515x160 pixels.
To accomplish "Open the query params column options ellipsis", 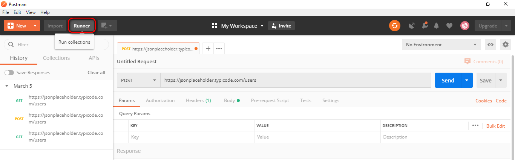I will click(475, 126).
